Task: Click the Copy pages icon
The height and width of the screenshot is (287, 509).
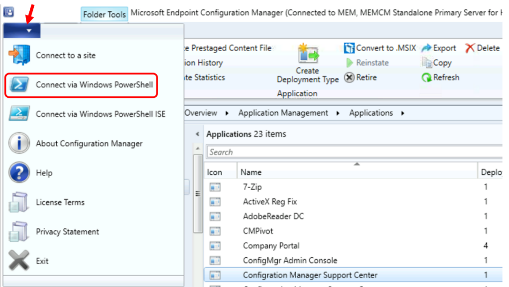Action: [426, 62]
